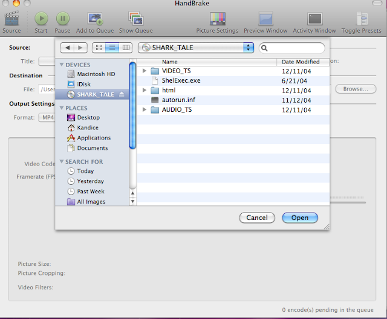This screenshot has height=319, width=387.
Task: Click the destination File path field
Action: pyautogui.click(x=47, y=89)
